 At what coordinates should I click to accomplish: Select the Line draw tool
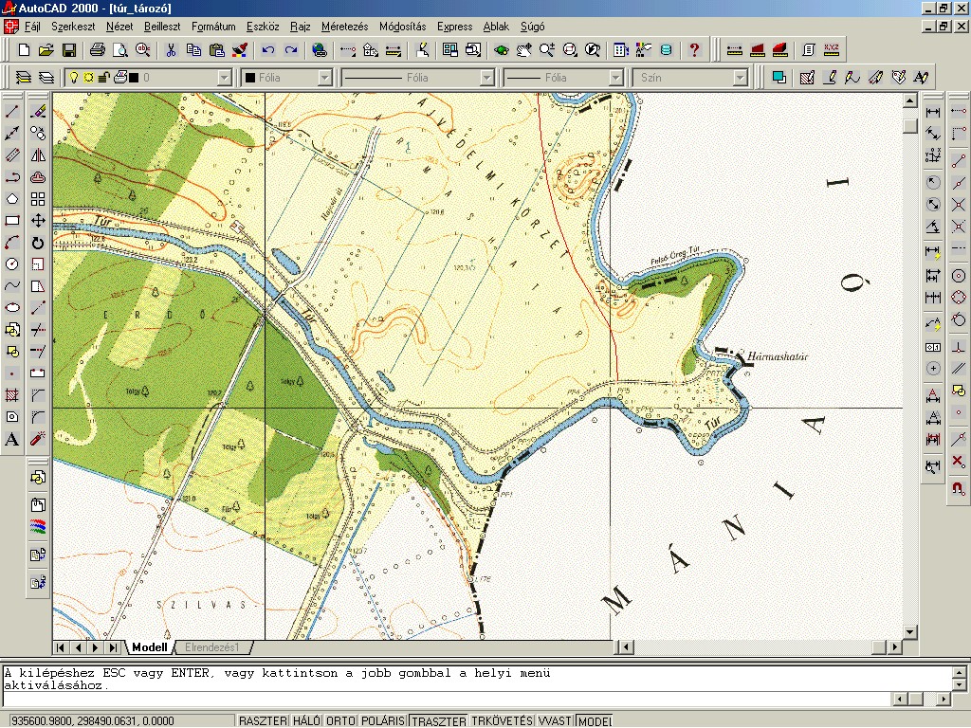(12, 112)
